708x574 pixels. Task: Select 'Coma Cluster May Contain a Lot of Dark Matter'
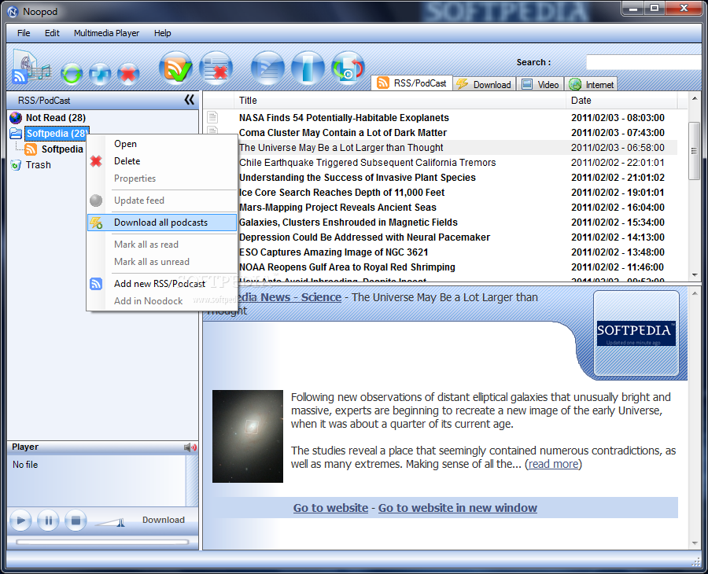coord(343,133)
